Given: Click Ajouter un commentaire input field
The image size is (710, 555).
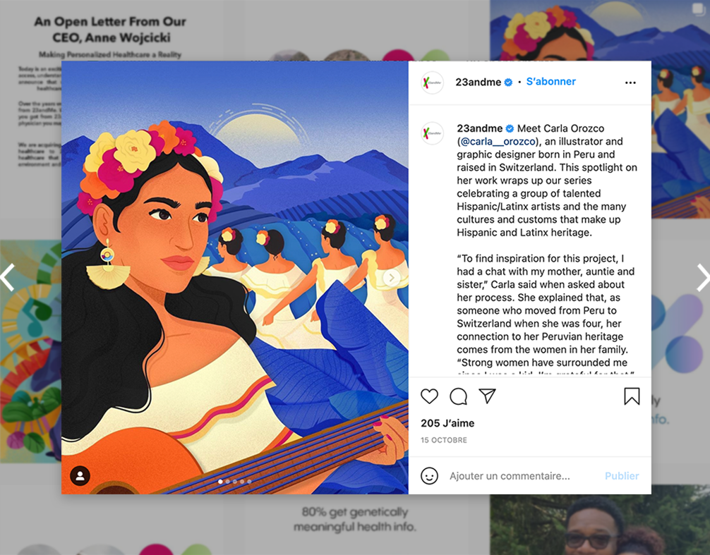Looking at the screenshot, I should pyautogui.click(x=510, y=476).
